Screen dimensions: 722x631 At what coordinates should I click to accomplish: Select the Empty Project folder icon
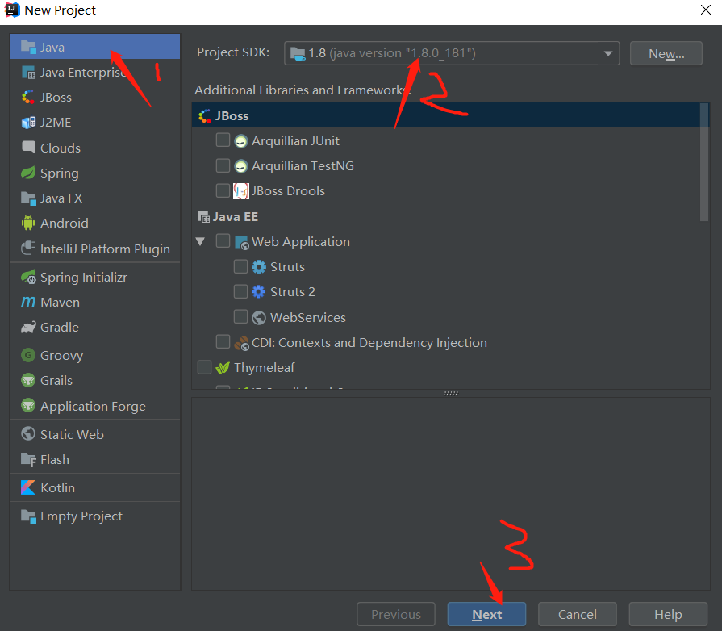click(x=28, y=516)
